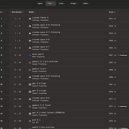Sort table by Score arrow

click(115, 12)
